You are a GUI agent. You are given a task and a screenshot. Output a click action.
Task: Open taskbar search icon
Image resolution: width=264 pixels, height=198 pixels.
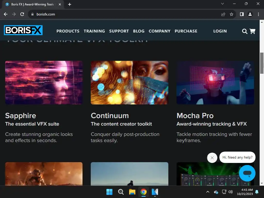(121, 192)
